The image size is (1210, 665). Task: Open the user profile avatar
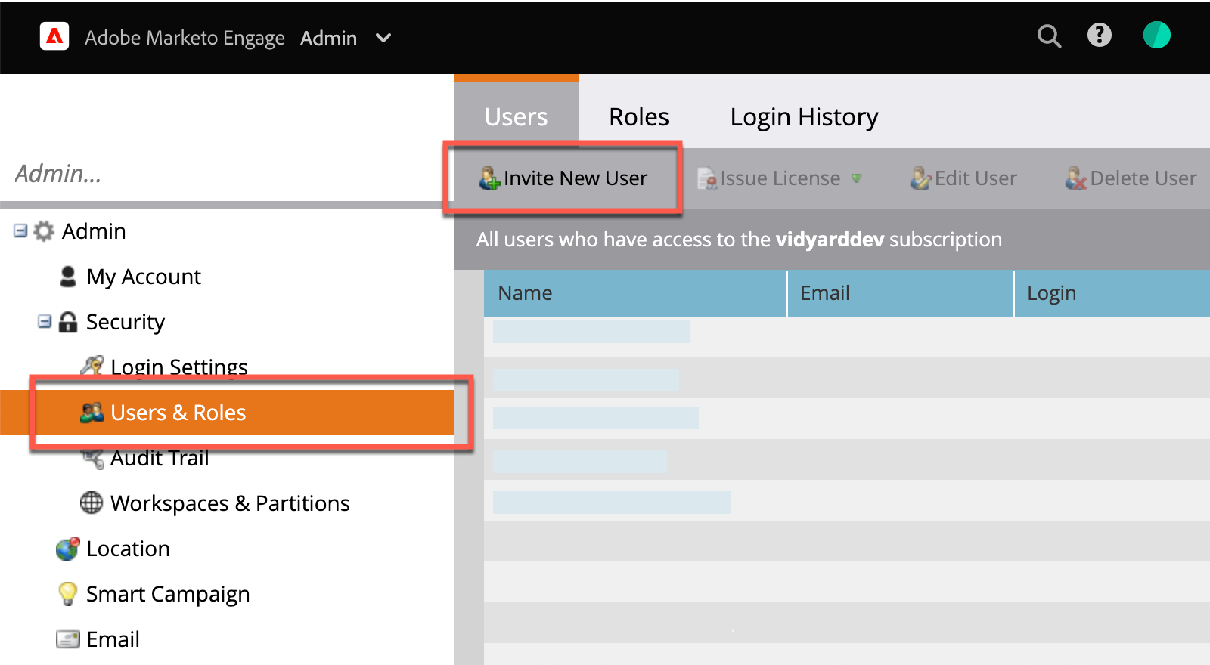(x=1156, y=35)
